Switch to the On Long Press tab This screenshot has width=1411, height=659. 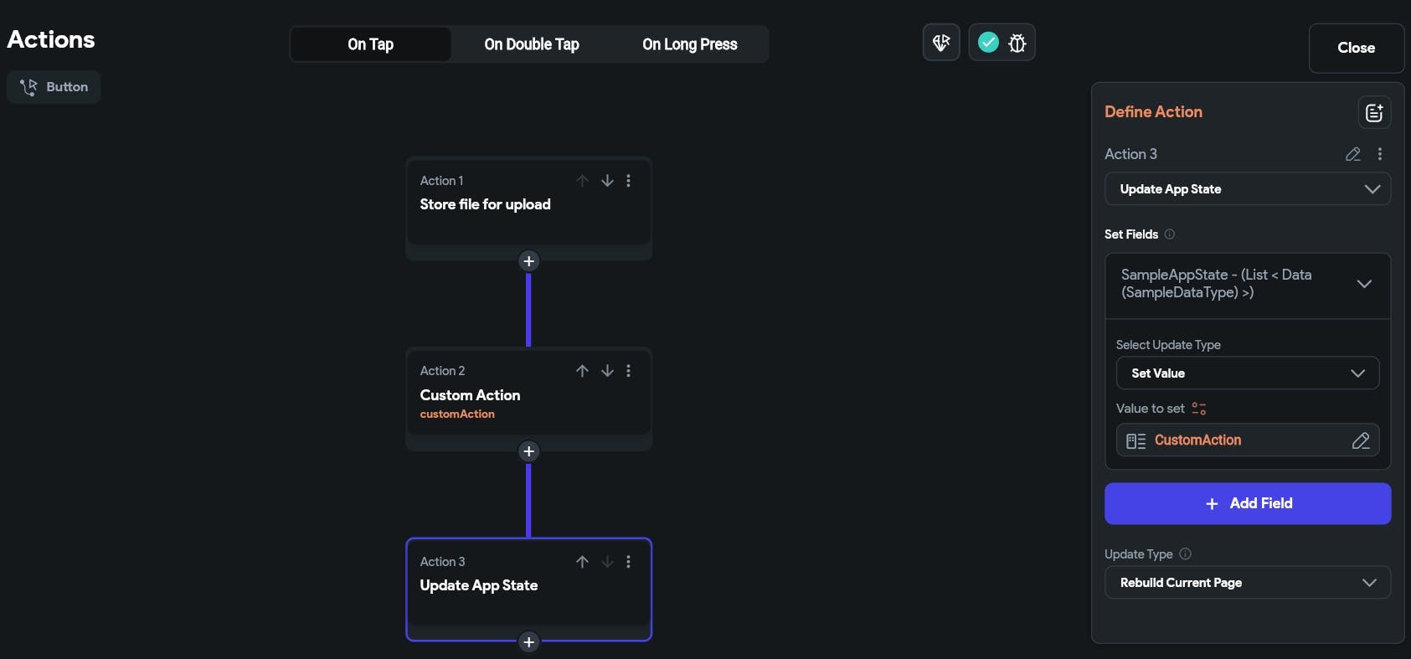(690, 44)
